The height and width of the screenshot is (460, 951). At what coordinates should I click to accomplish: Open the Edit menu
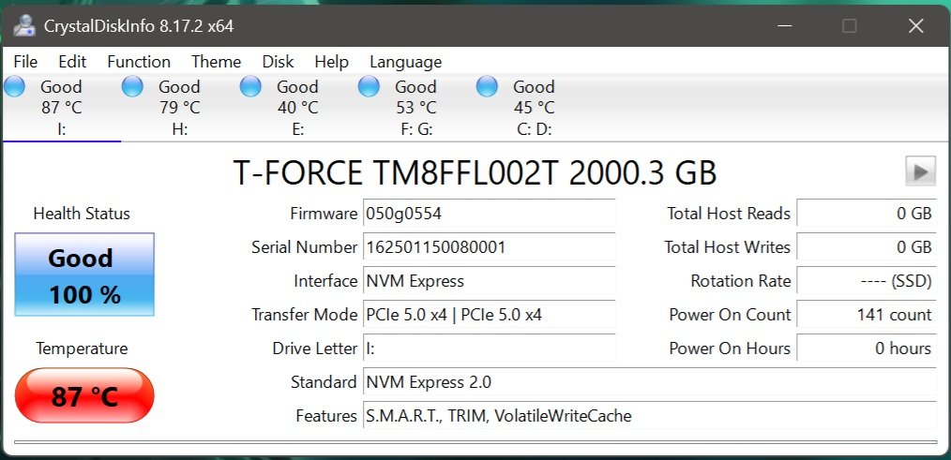pyautogui.click(x=72, y=62)
